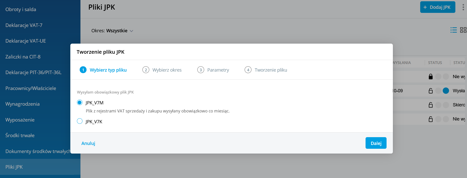Select the JPK_V7K radio option

coord(80,121)
